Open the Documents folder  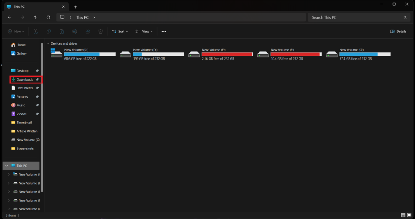coord(25,88)
